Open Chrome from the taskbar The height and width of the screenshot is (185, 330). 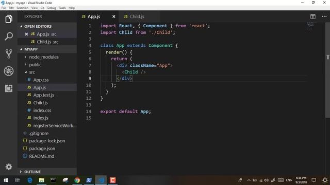77,180
